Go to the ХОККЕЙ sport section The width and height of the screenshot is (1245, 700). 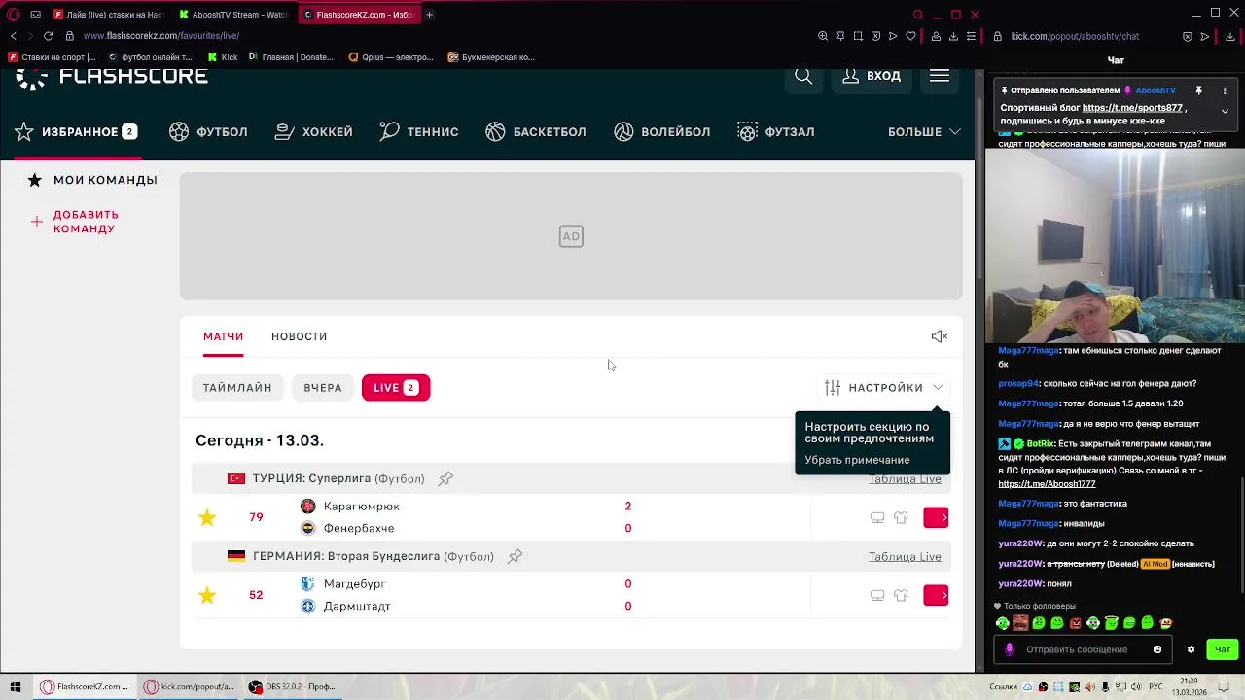point(313,132)
